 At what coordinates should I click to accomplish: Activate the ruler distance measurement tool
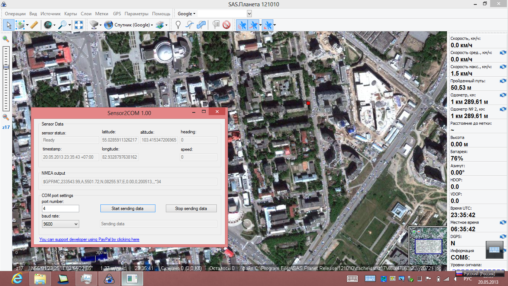[x=34, y=25]
